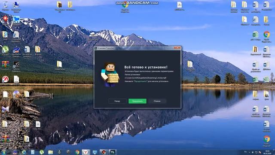The height and width of the screenshot is (155, 275).
Task: Click the green Продолжить word in instruction text
Action: pyautogui.click(x=141, y=81)
